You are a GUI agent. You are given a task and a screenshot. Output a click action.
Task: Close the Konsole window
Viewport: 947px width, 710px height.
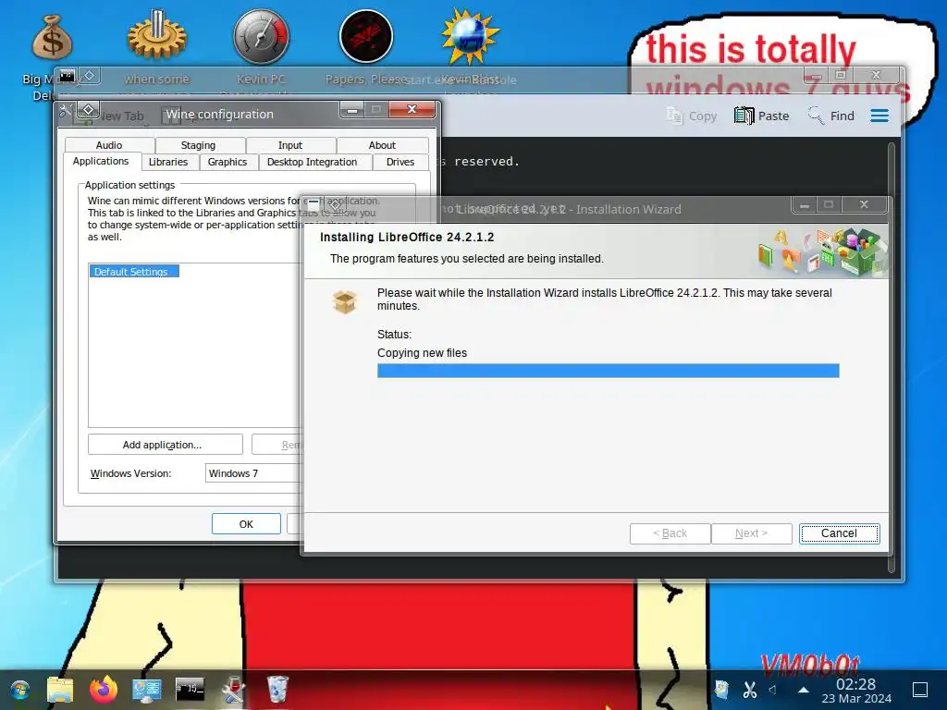tap(877, 76)
